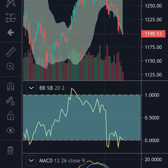Click the back arrow icon

11,32
